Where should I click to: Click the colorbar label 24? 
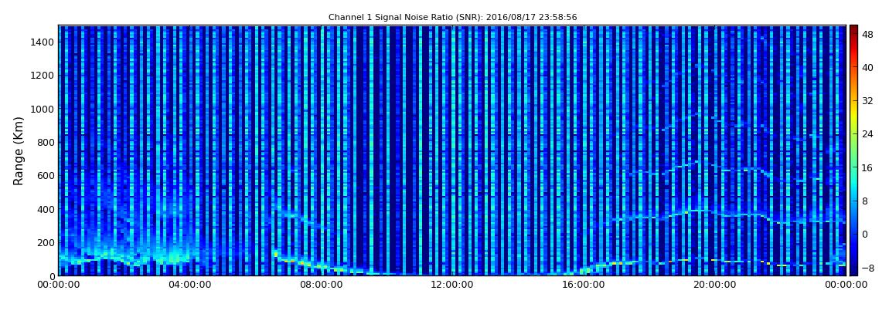click(867, 134)
